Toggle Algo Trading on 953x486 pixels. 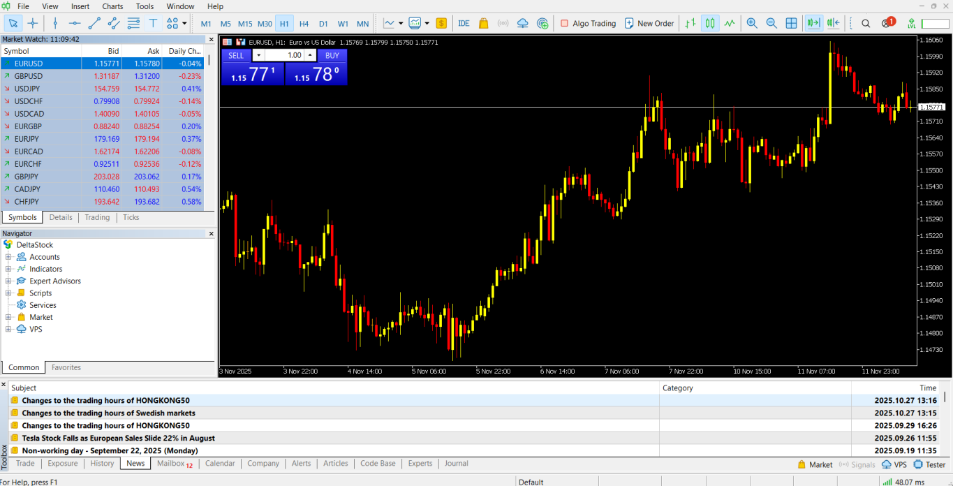[587, 23]
